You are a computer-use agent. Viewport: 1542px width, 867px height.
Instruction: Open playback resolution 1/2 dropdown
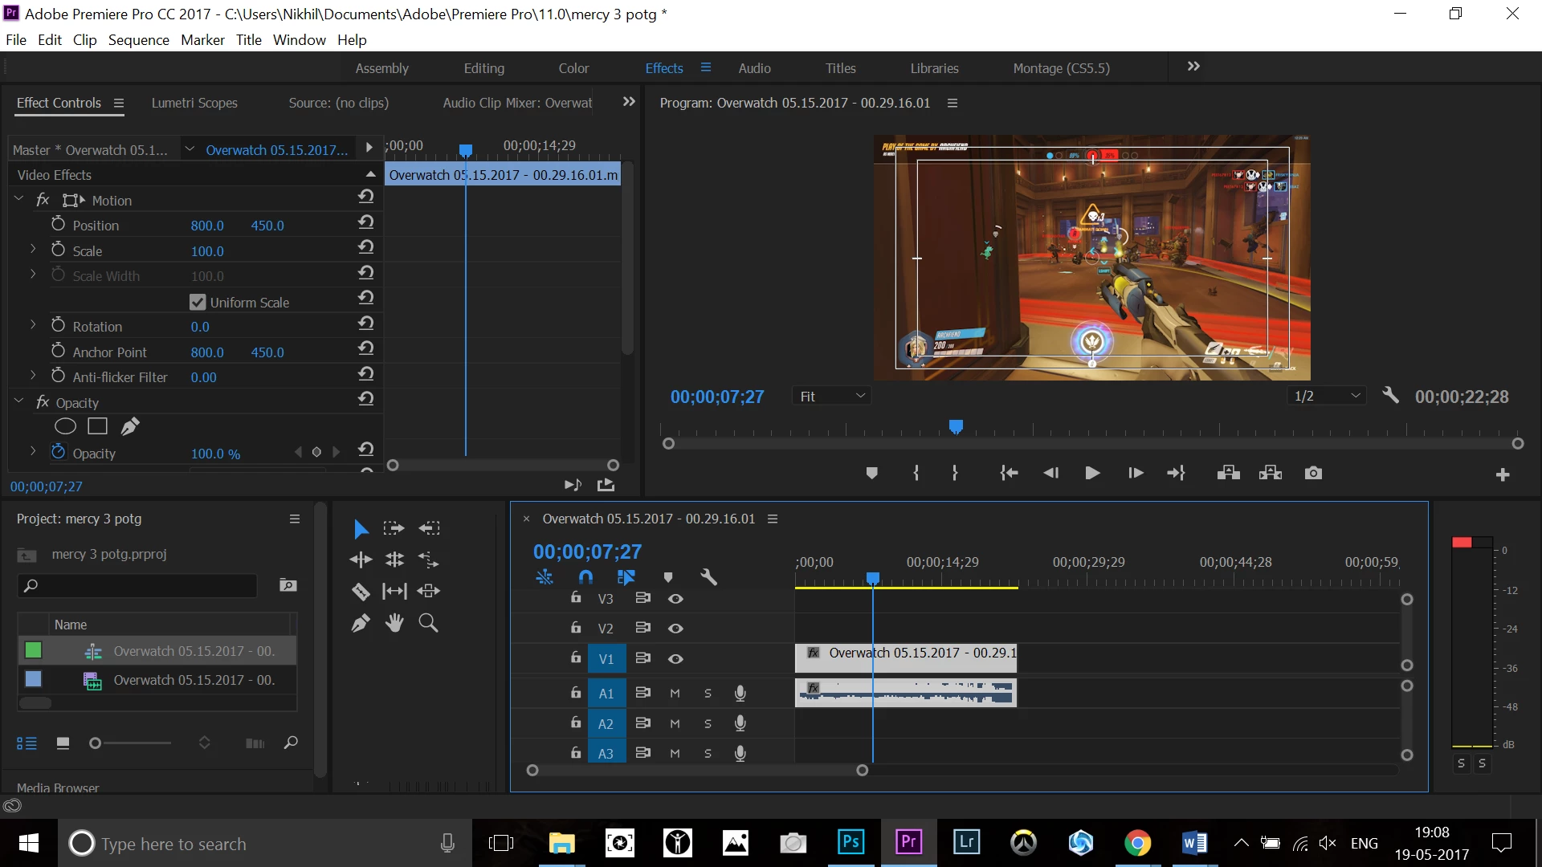(1326, 397)
